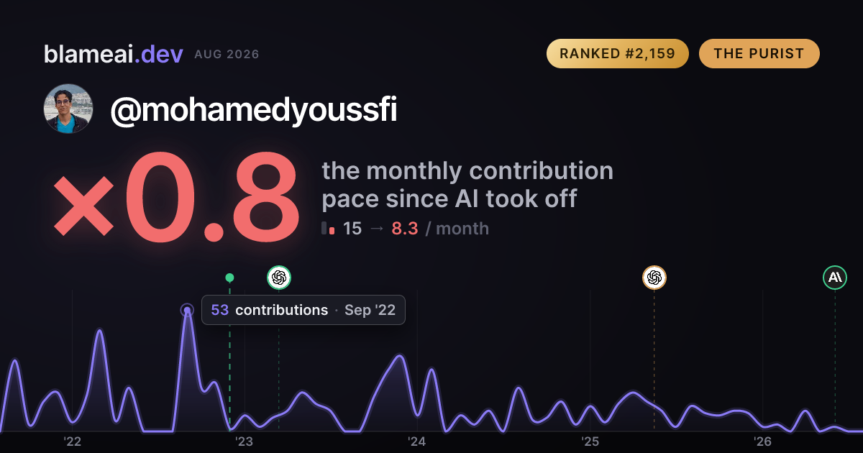Select the '22 axis label

(x=72, y=441)
